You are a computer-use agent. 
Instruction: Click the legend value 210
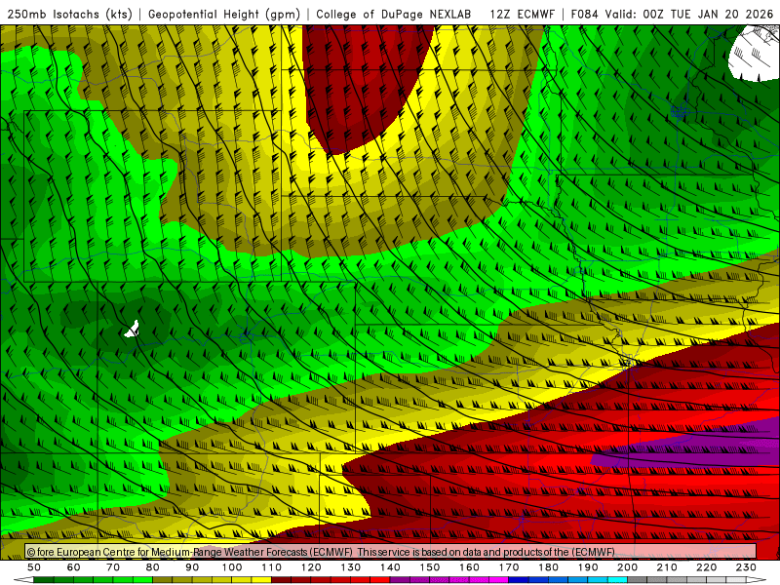[x=667, y=567]
